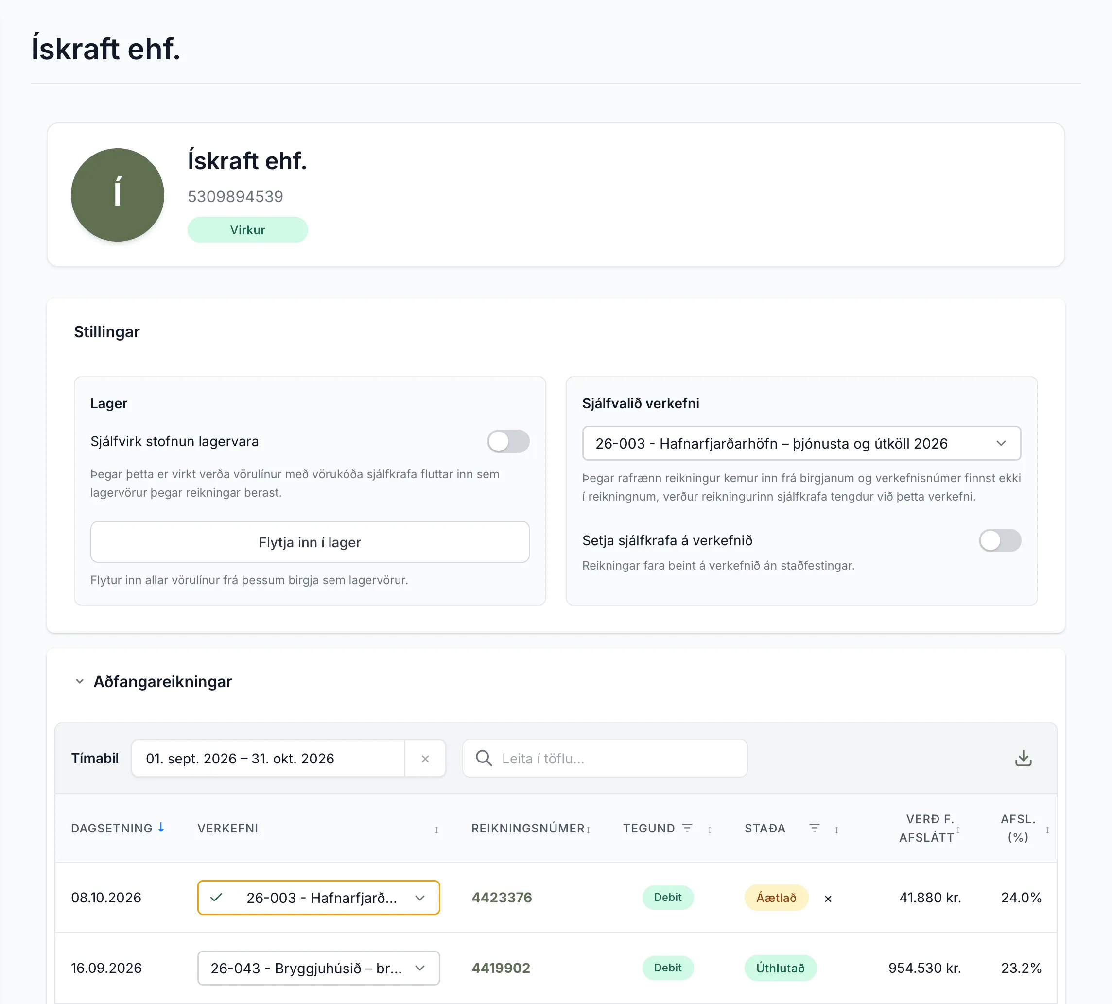The image size is (1112, 1004).
Task: Open invoice number 4419902
Action: 500,968
